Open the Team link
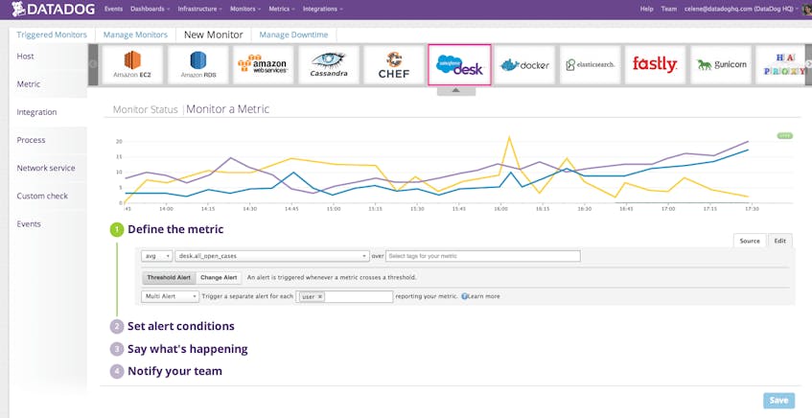 pos(669,9)
